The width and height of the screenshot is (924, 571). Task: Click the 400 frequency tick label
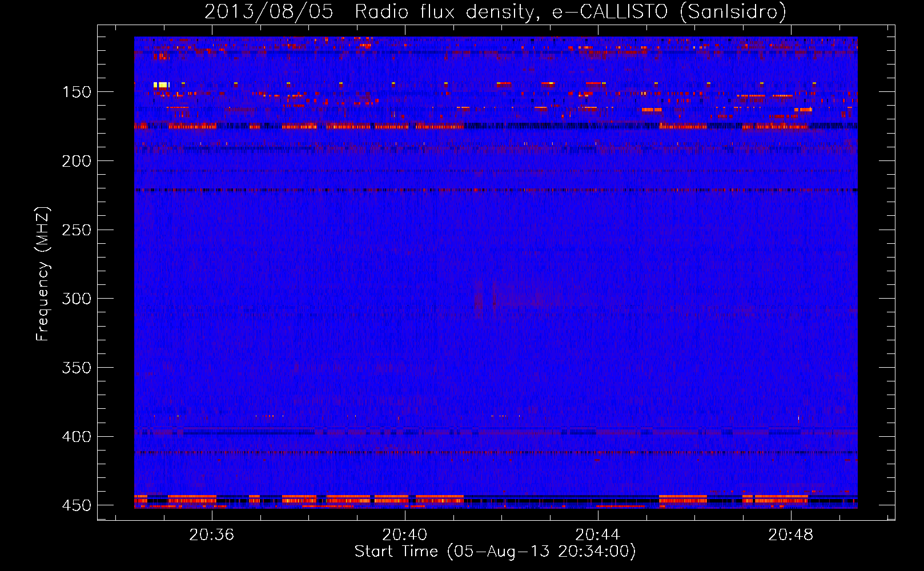77,437
